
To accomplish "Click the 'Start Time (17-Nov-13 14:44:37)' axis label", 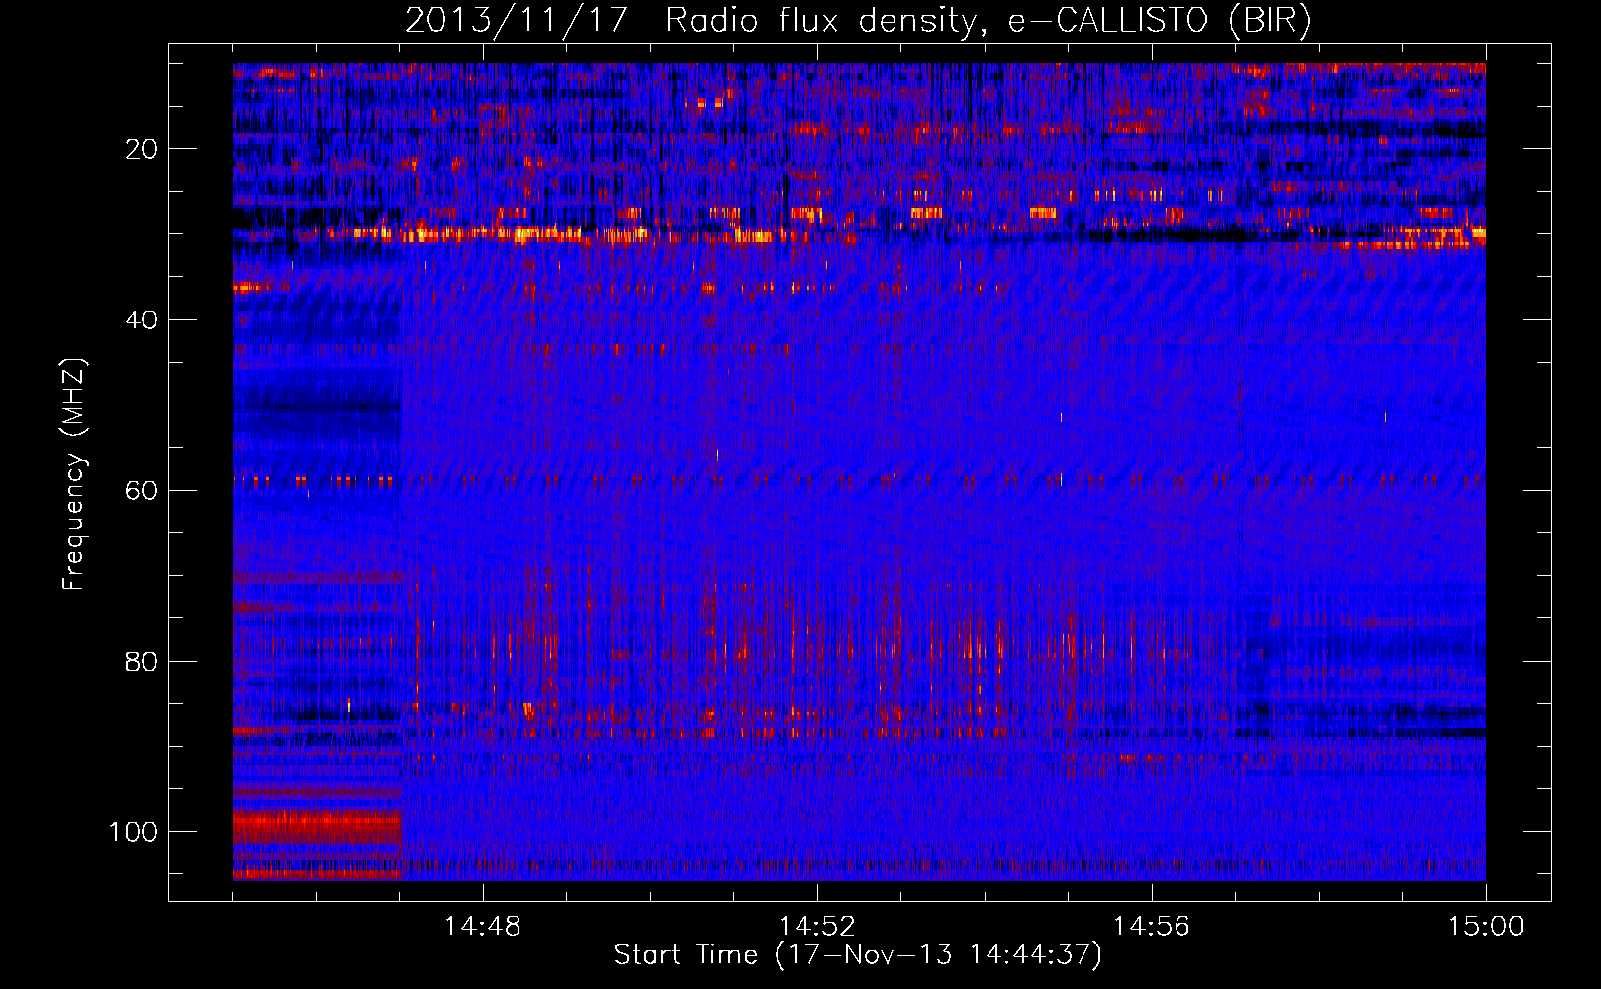I will (x=858, y=955).
